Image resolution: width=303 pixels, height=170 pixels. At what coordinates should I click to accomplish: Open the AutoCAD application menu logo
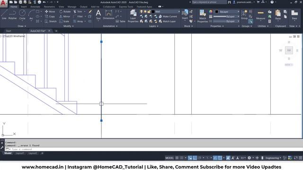3,3
